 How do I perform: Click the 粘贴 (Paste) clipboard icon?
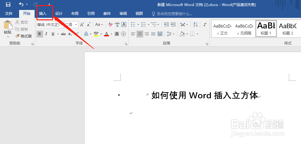click(x=8, y=25)
